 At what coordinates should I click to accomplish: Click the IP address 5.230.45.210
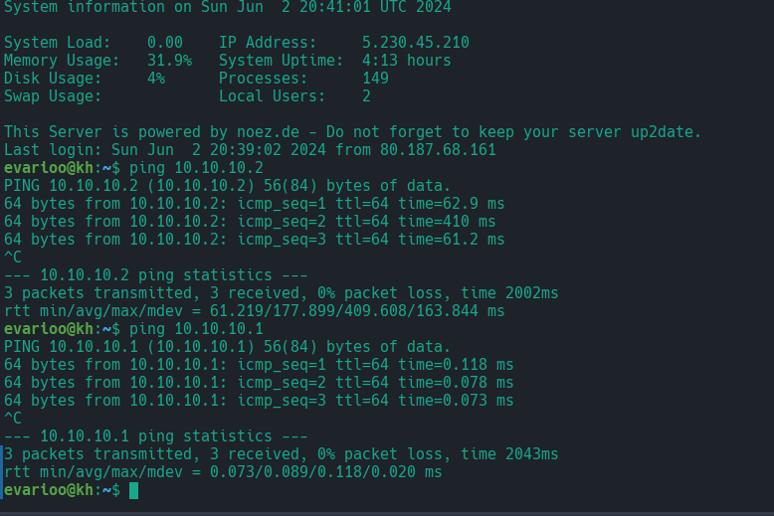coord(415,43)
